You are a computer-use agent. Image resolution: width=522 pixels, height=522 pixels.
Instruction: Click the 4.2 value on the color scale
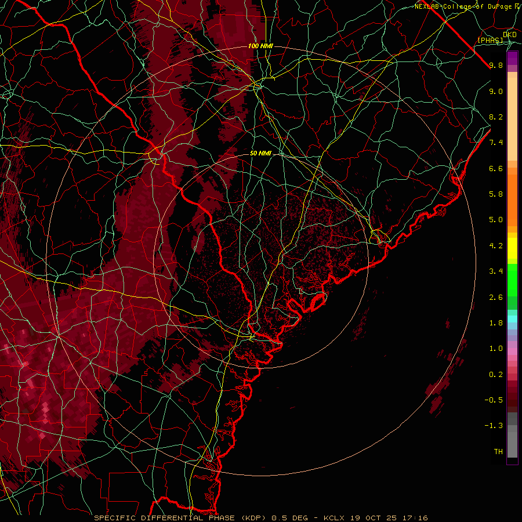(x=496, y=246)
